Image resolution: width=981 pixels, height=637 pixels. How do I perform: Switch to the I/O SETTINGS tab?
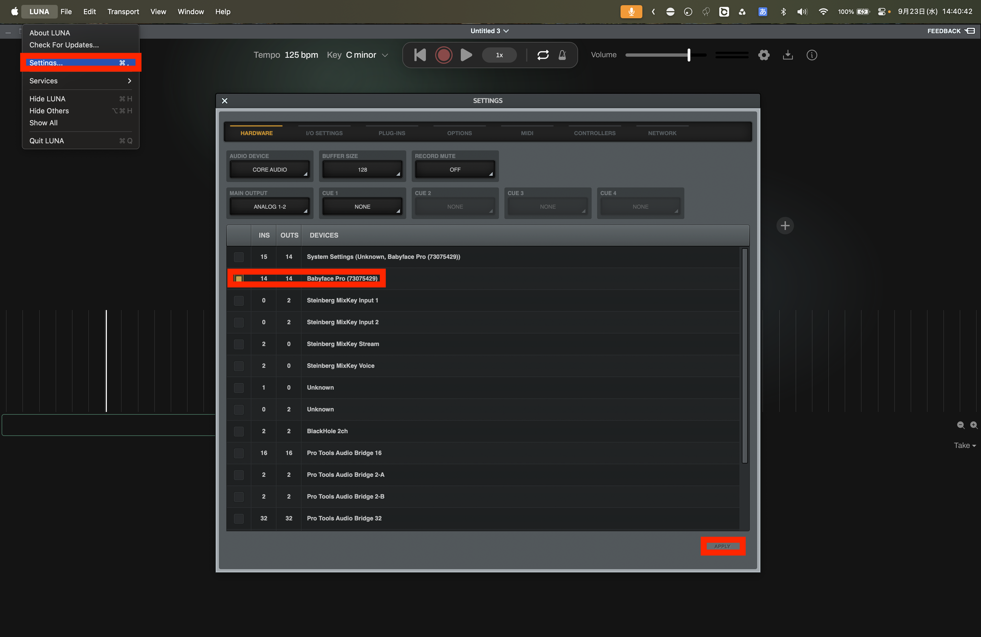coord(324,133)
